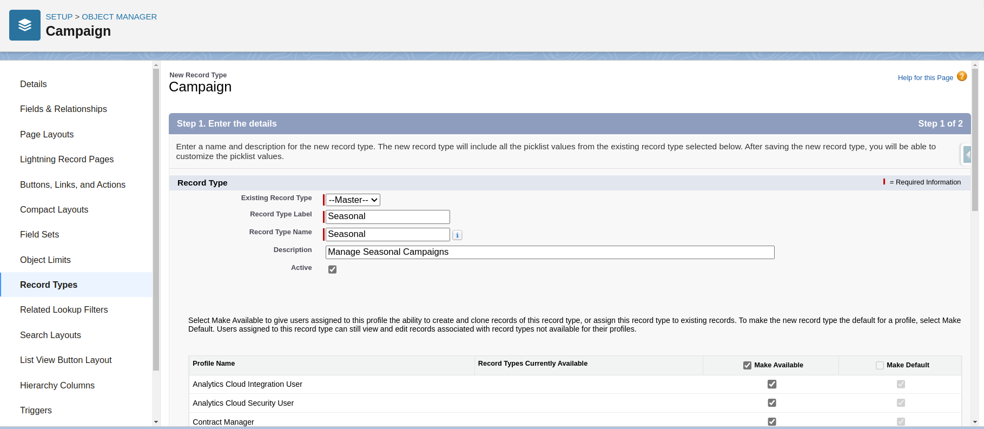
Task: Toggle Make Default for Analytics Cloud Security User
Action: pyautogui.click(x=901, y=403)
